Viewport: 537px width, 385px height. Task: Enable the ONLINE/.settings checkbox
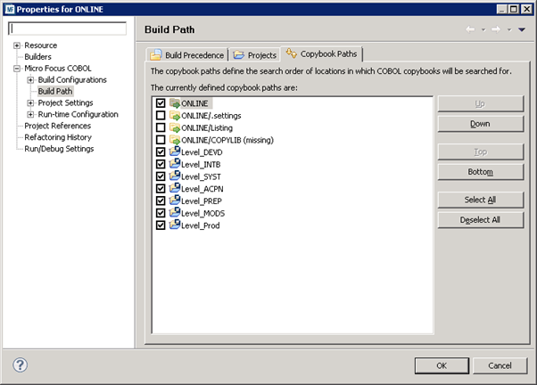(161, 116)
